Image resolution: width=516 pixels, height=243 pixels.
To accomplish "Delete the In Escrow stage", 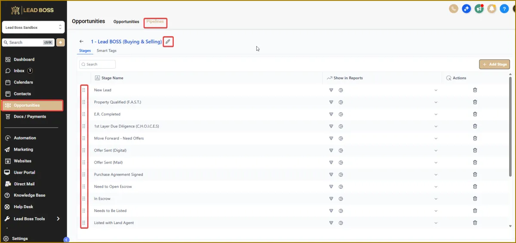I will [475, 198].
